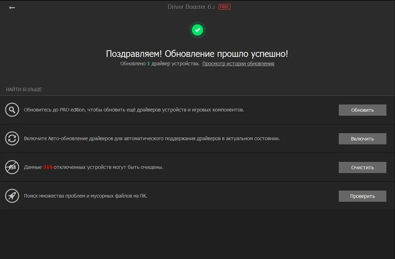
Task: Click the Поиск множества проблем text
Action: tap(85, 196)
